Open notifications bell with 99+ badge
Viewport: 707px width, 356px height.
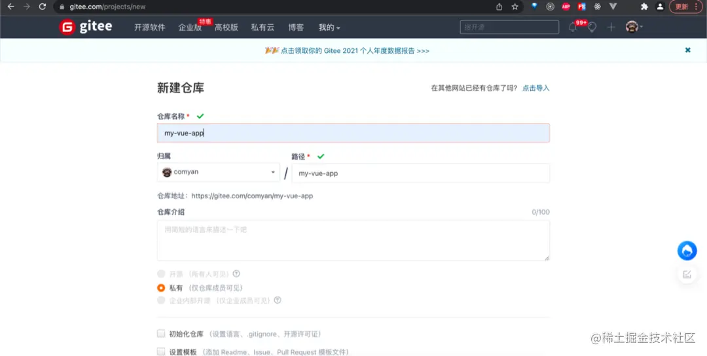point(573,27)
